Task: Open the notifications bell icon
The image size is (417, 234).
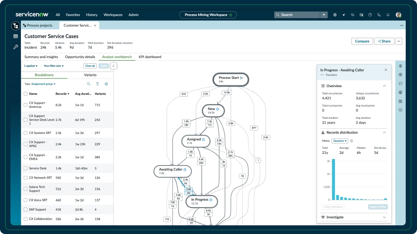Action: point(388,15)
